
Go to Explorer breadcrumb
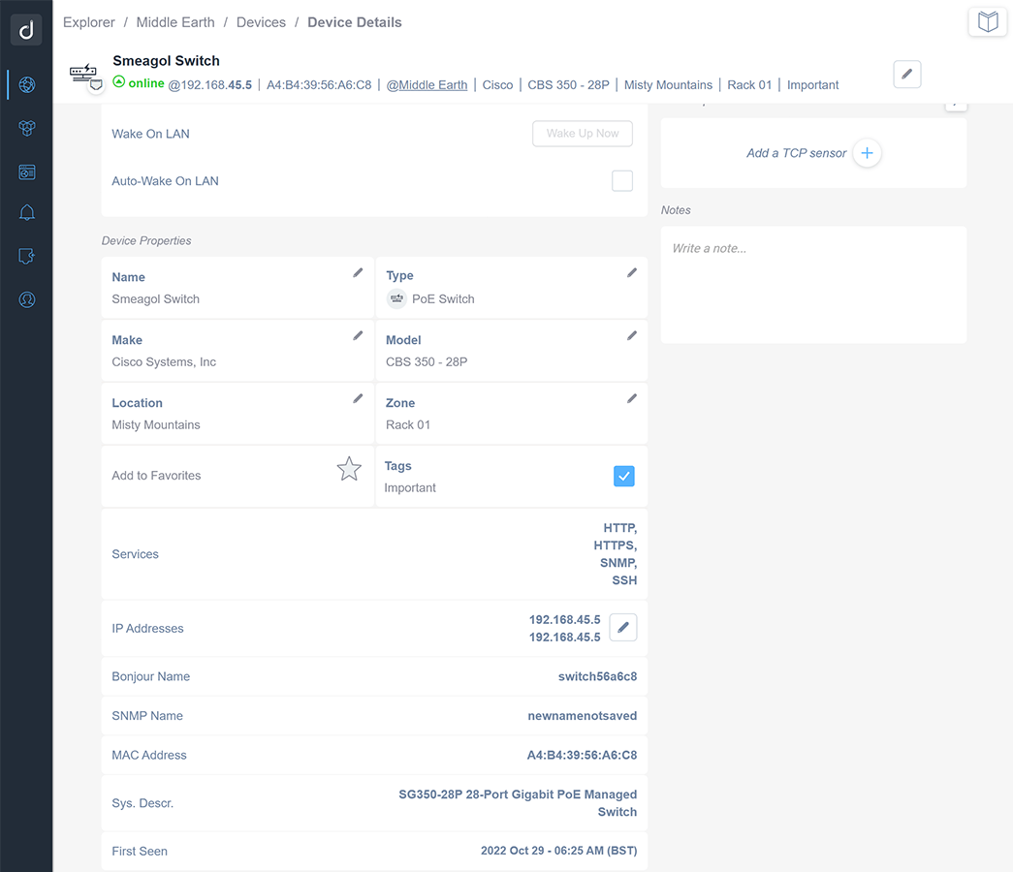pos(89,22)
